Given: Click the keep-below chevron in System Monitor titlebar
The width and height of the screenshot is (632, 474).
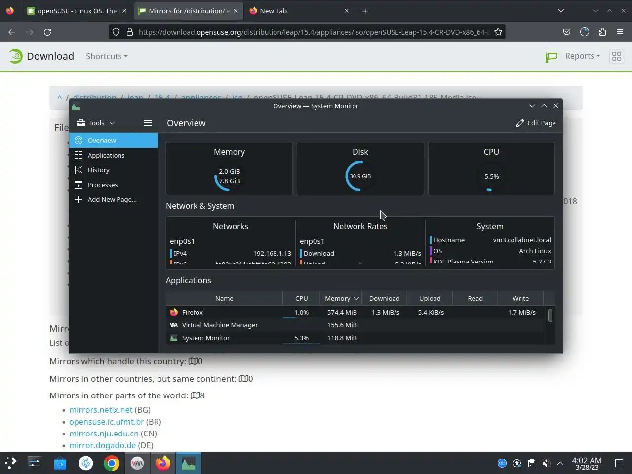Looking at the screenshot, I should (x=532, y=106).
